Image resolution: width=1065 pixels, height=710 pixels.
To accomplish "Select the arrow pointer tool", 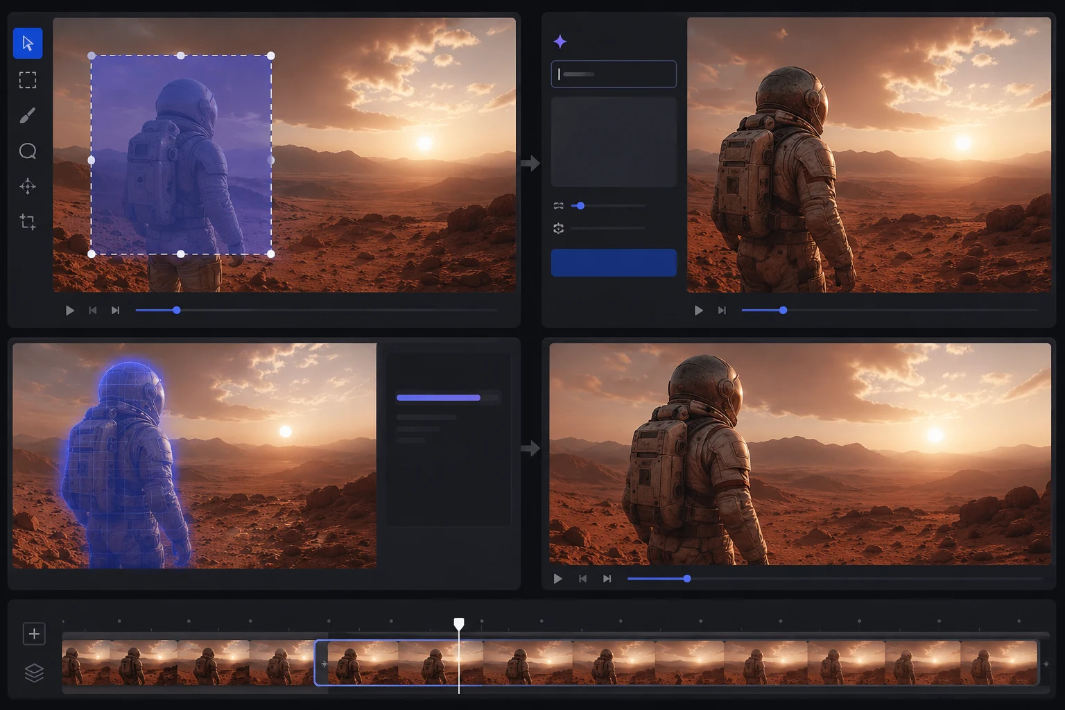I will coord(28,44).
